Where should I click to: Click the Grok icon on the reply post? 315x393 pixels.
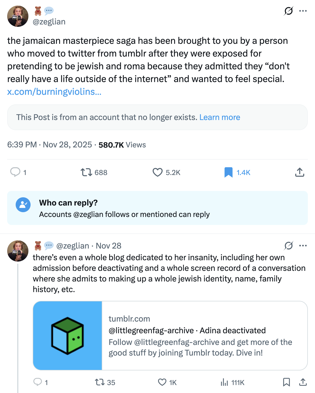point(288,246)
